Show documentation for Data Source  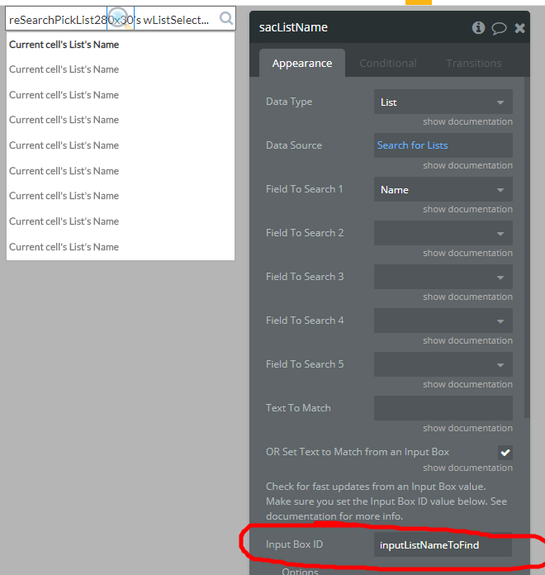(467, 165)
